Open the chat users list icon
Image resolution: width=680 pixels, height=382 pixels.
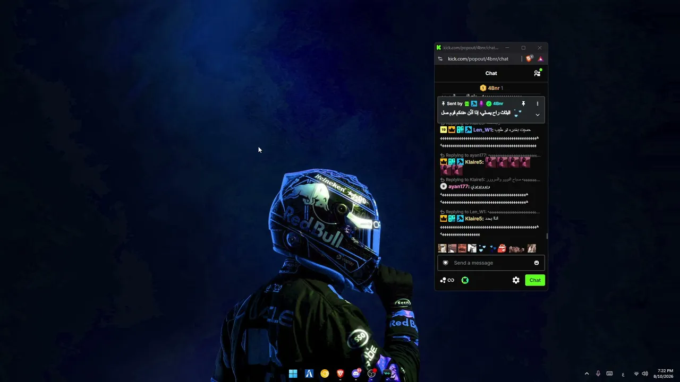point(537,73)
